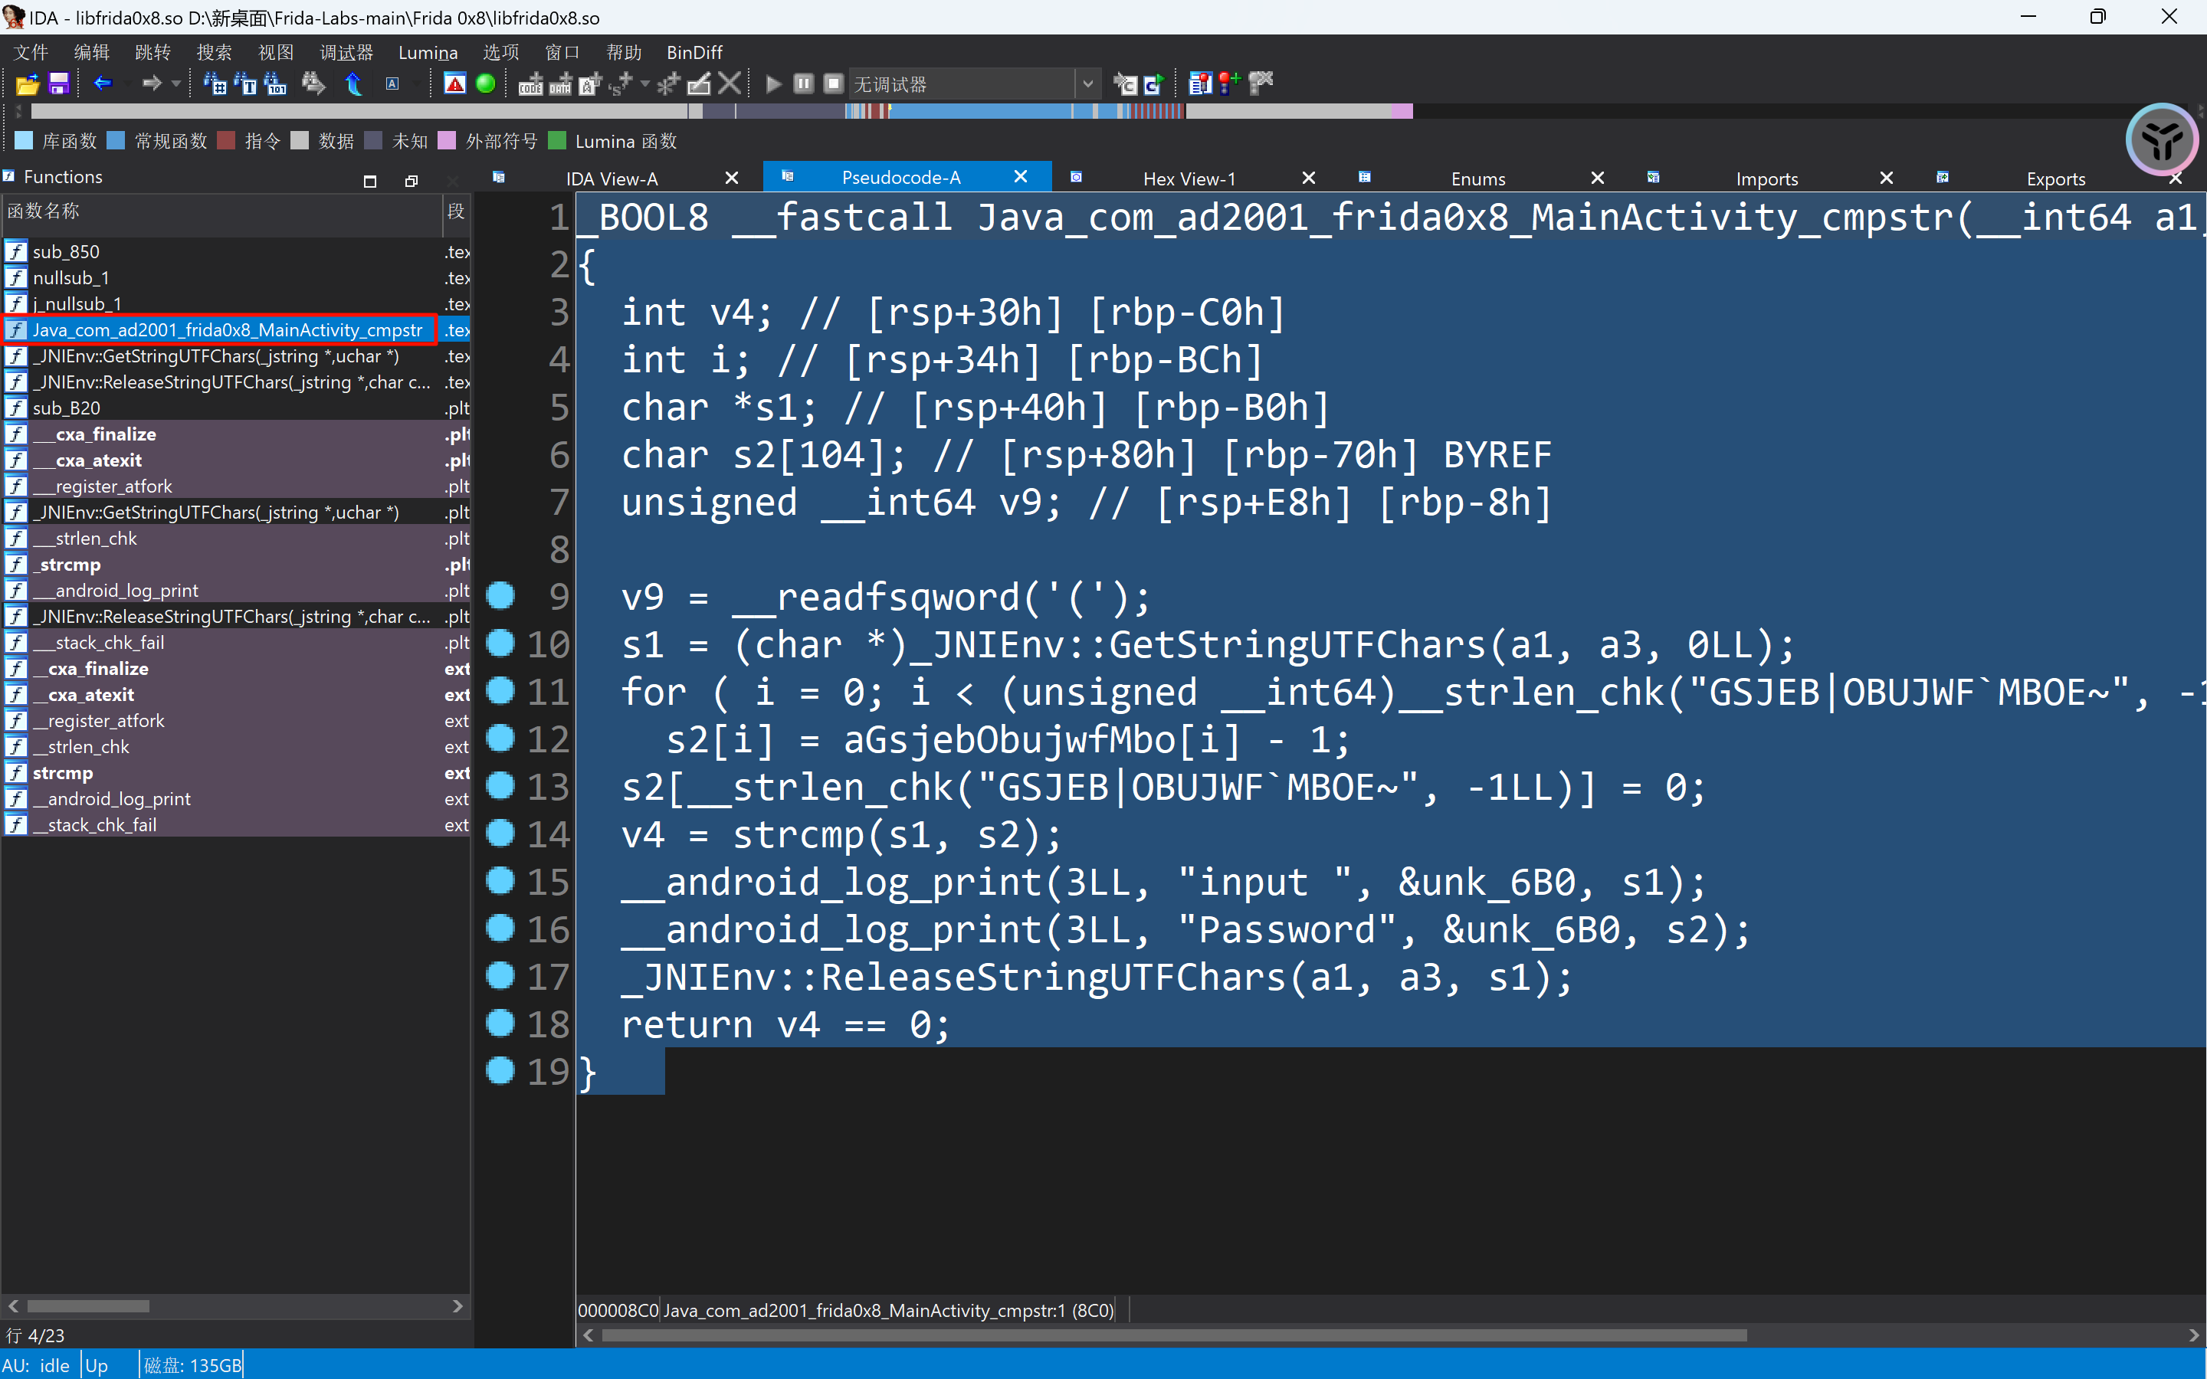Click the blue jump back arrow
The height and width of the screenshot is (1379, 2207).
point(102,84)
